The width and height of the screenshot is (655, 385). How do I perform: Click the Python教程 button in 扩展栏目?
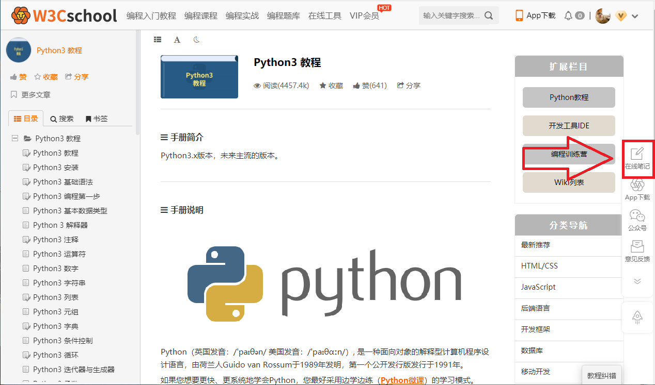click(x=568, y=97)
